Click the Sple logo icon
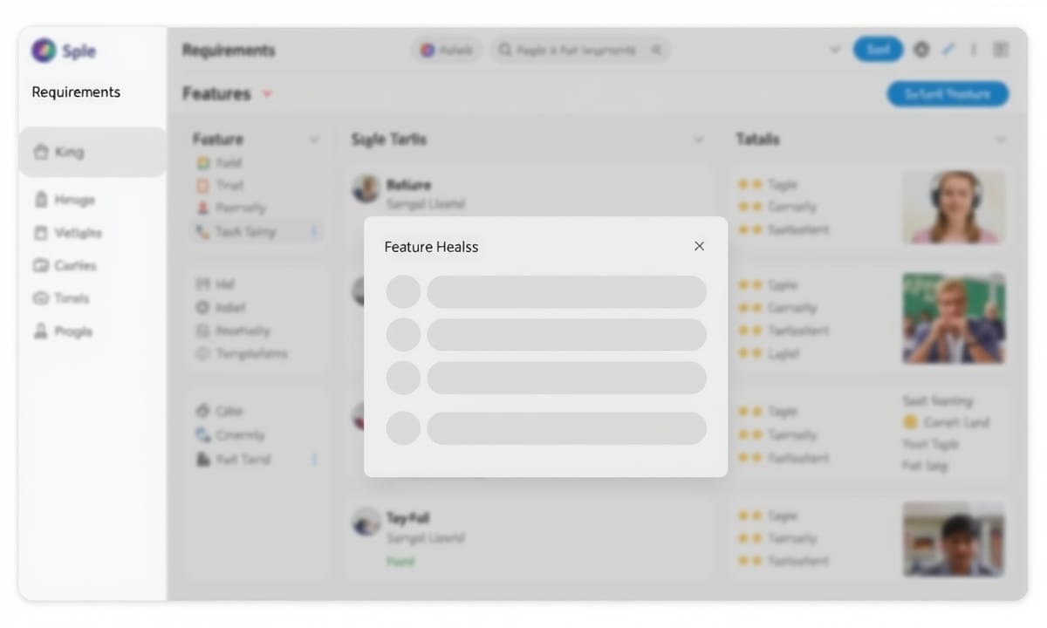The height and width of the screenshot is (628, 1047). 43,51
